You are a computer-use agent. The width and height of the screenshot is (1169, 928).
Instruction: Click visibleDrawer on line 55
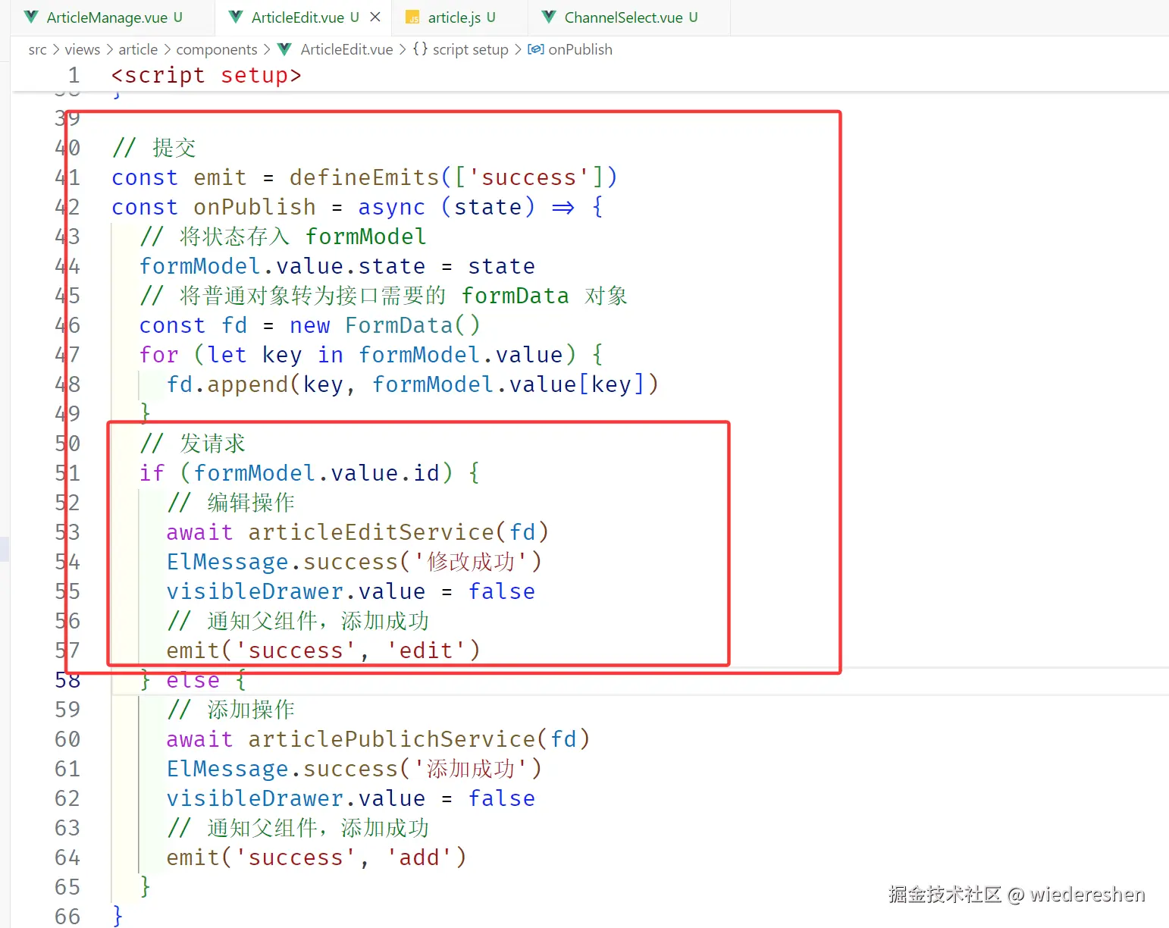(255, 591)
